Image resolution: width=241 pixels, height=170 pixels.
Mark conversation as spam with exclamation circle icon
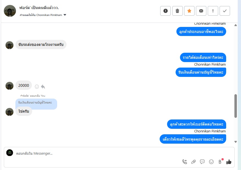165,11
